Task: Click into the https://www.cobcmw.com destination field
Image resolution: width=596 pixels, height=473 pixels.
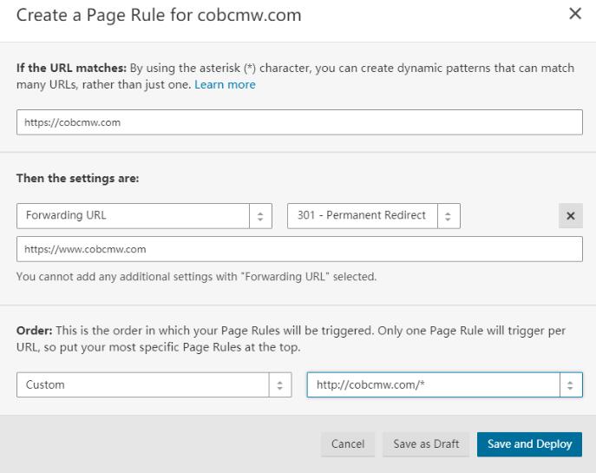Action: [299, 249]
